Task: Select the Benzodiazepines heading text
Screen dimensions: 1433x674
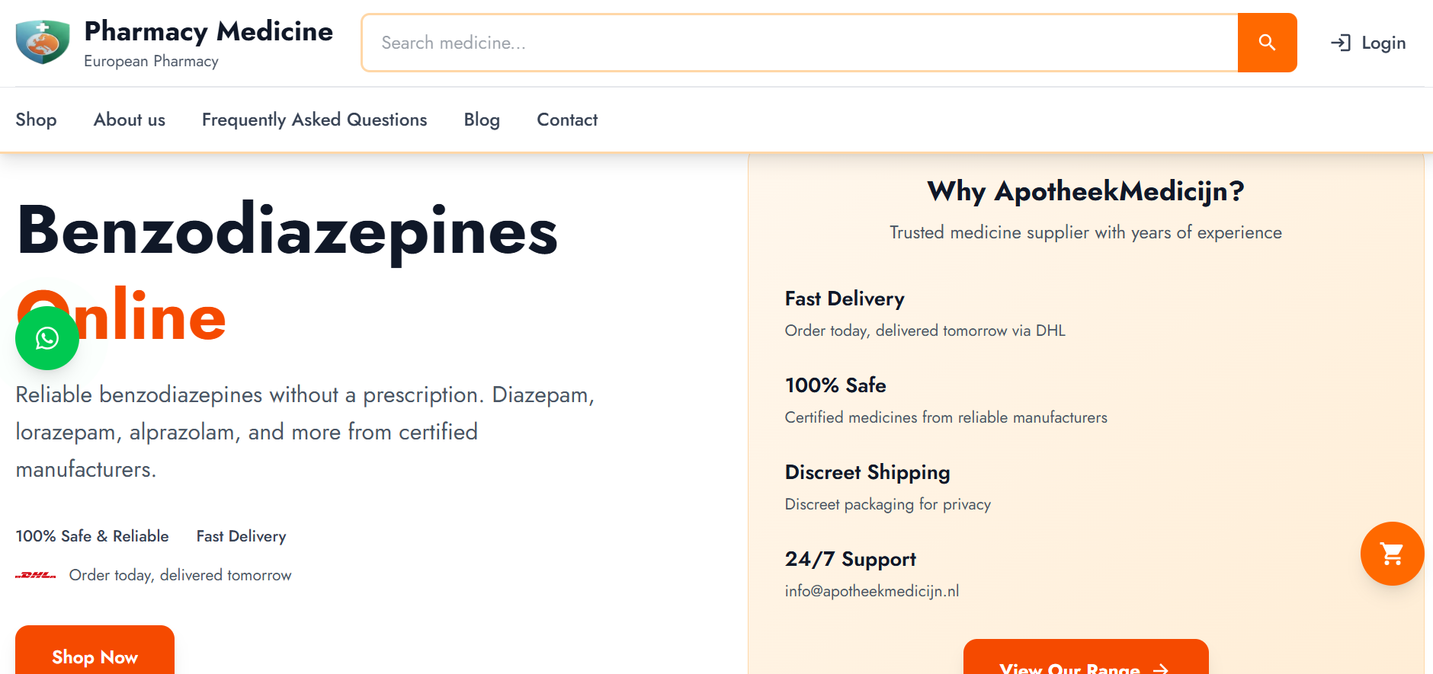Action: 287,232
